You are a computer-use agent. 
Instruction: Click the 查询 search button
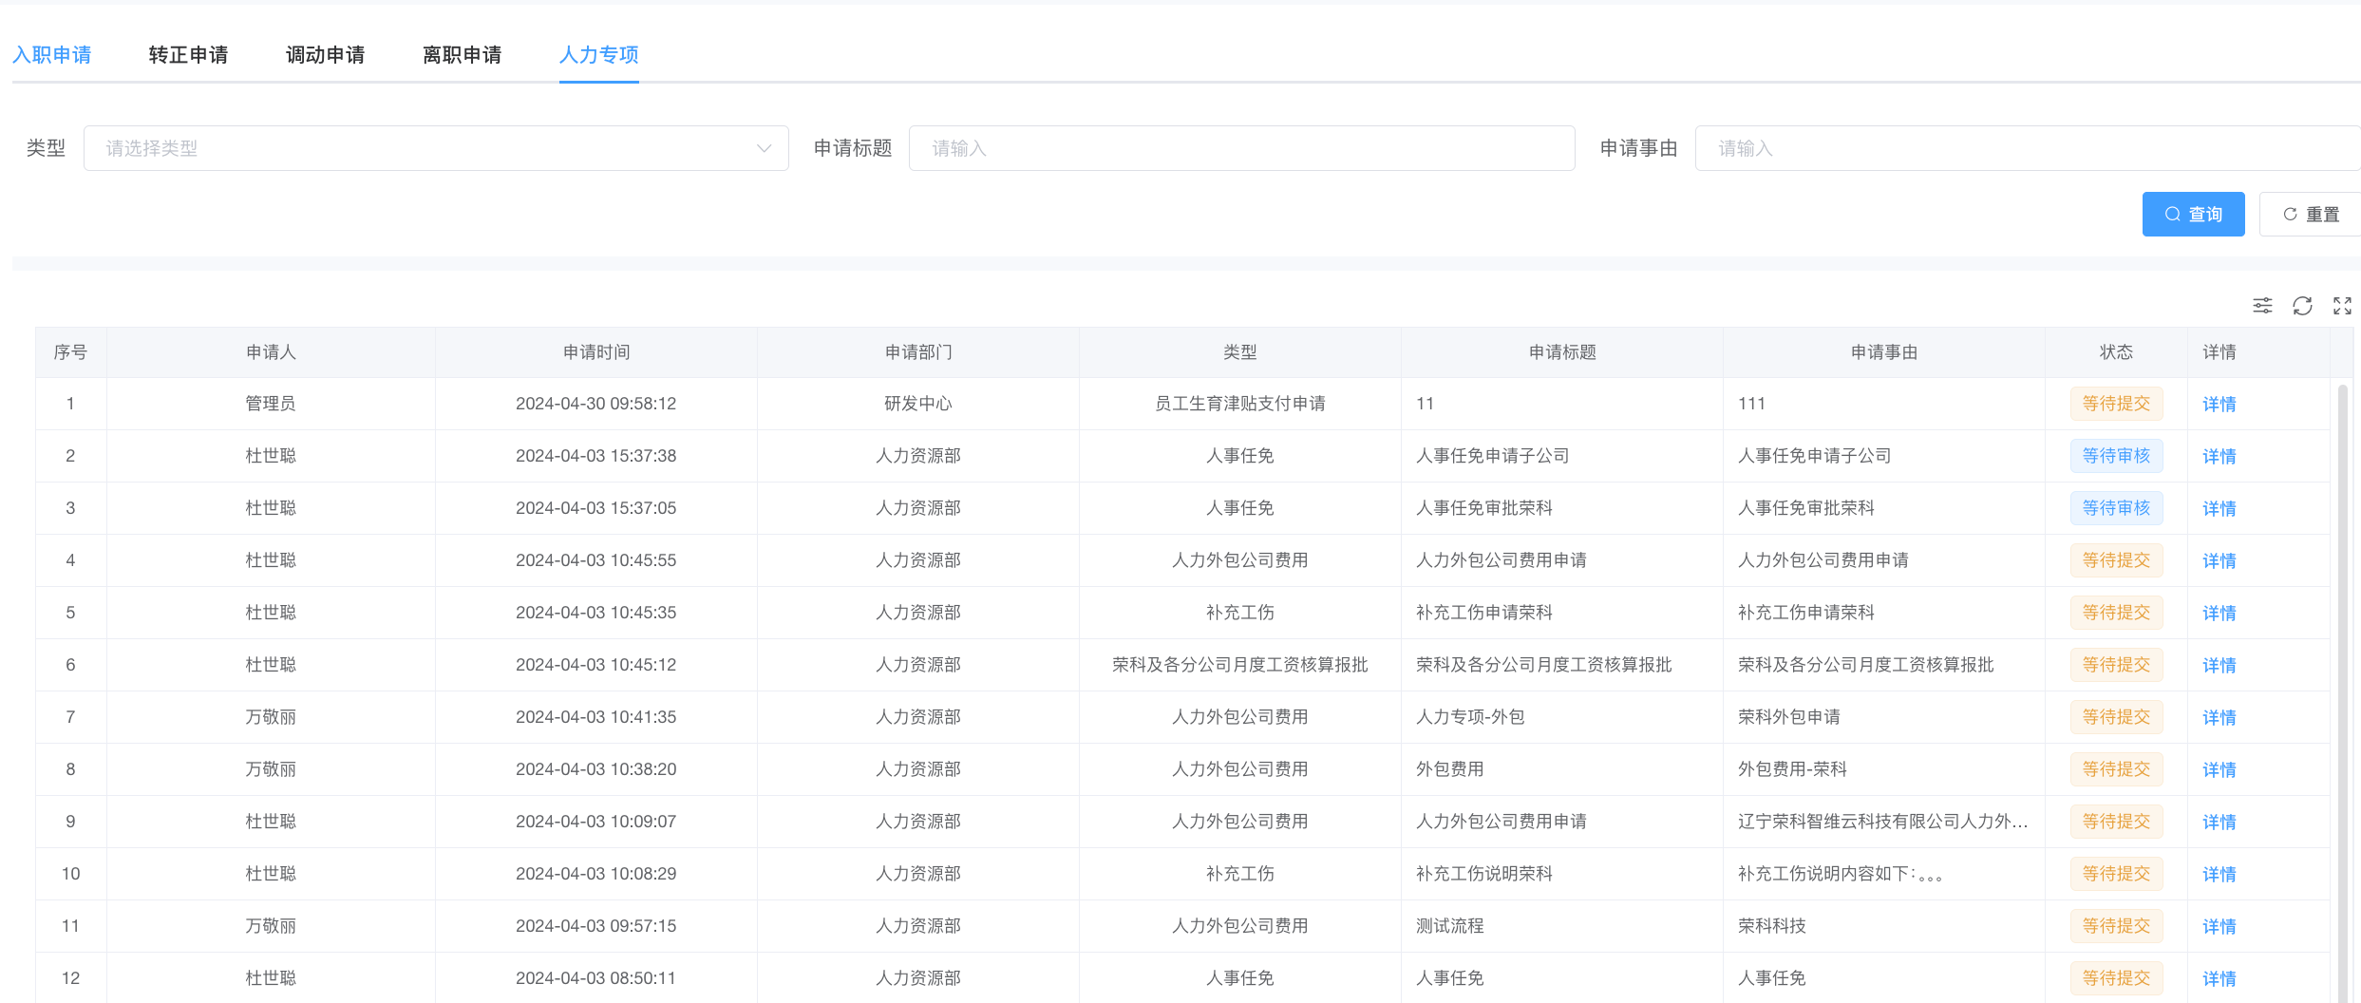click(2193, 215)
